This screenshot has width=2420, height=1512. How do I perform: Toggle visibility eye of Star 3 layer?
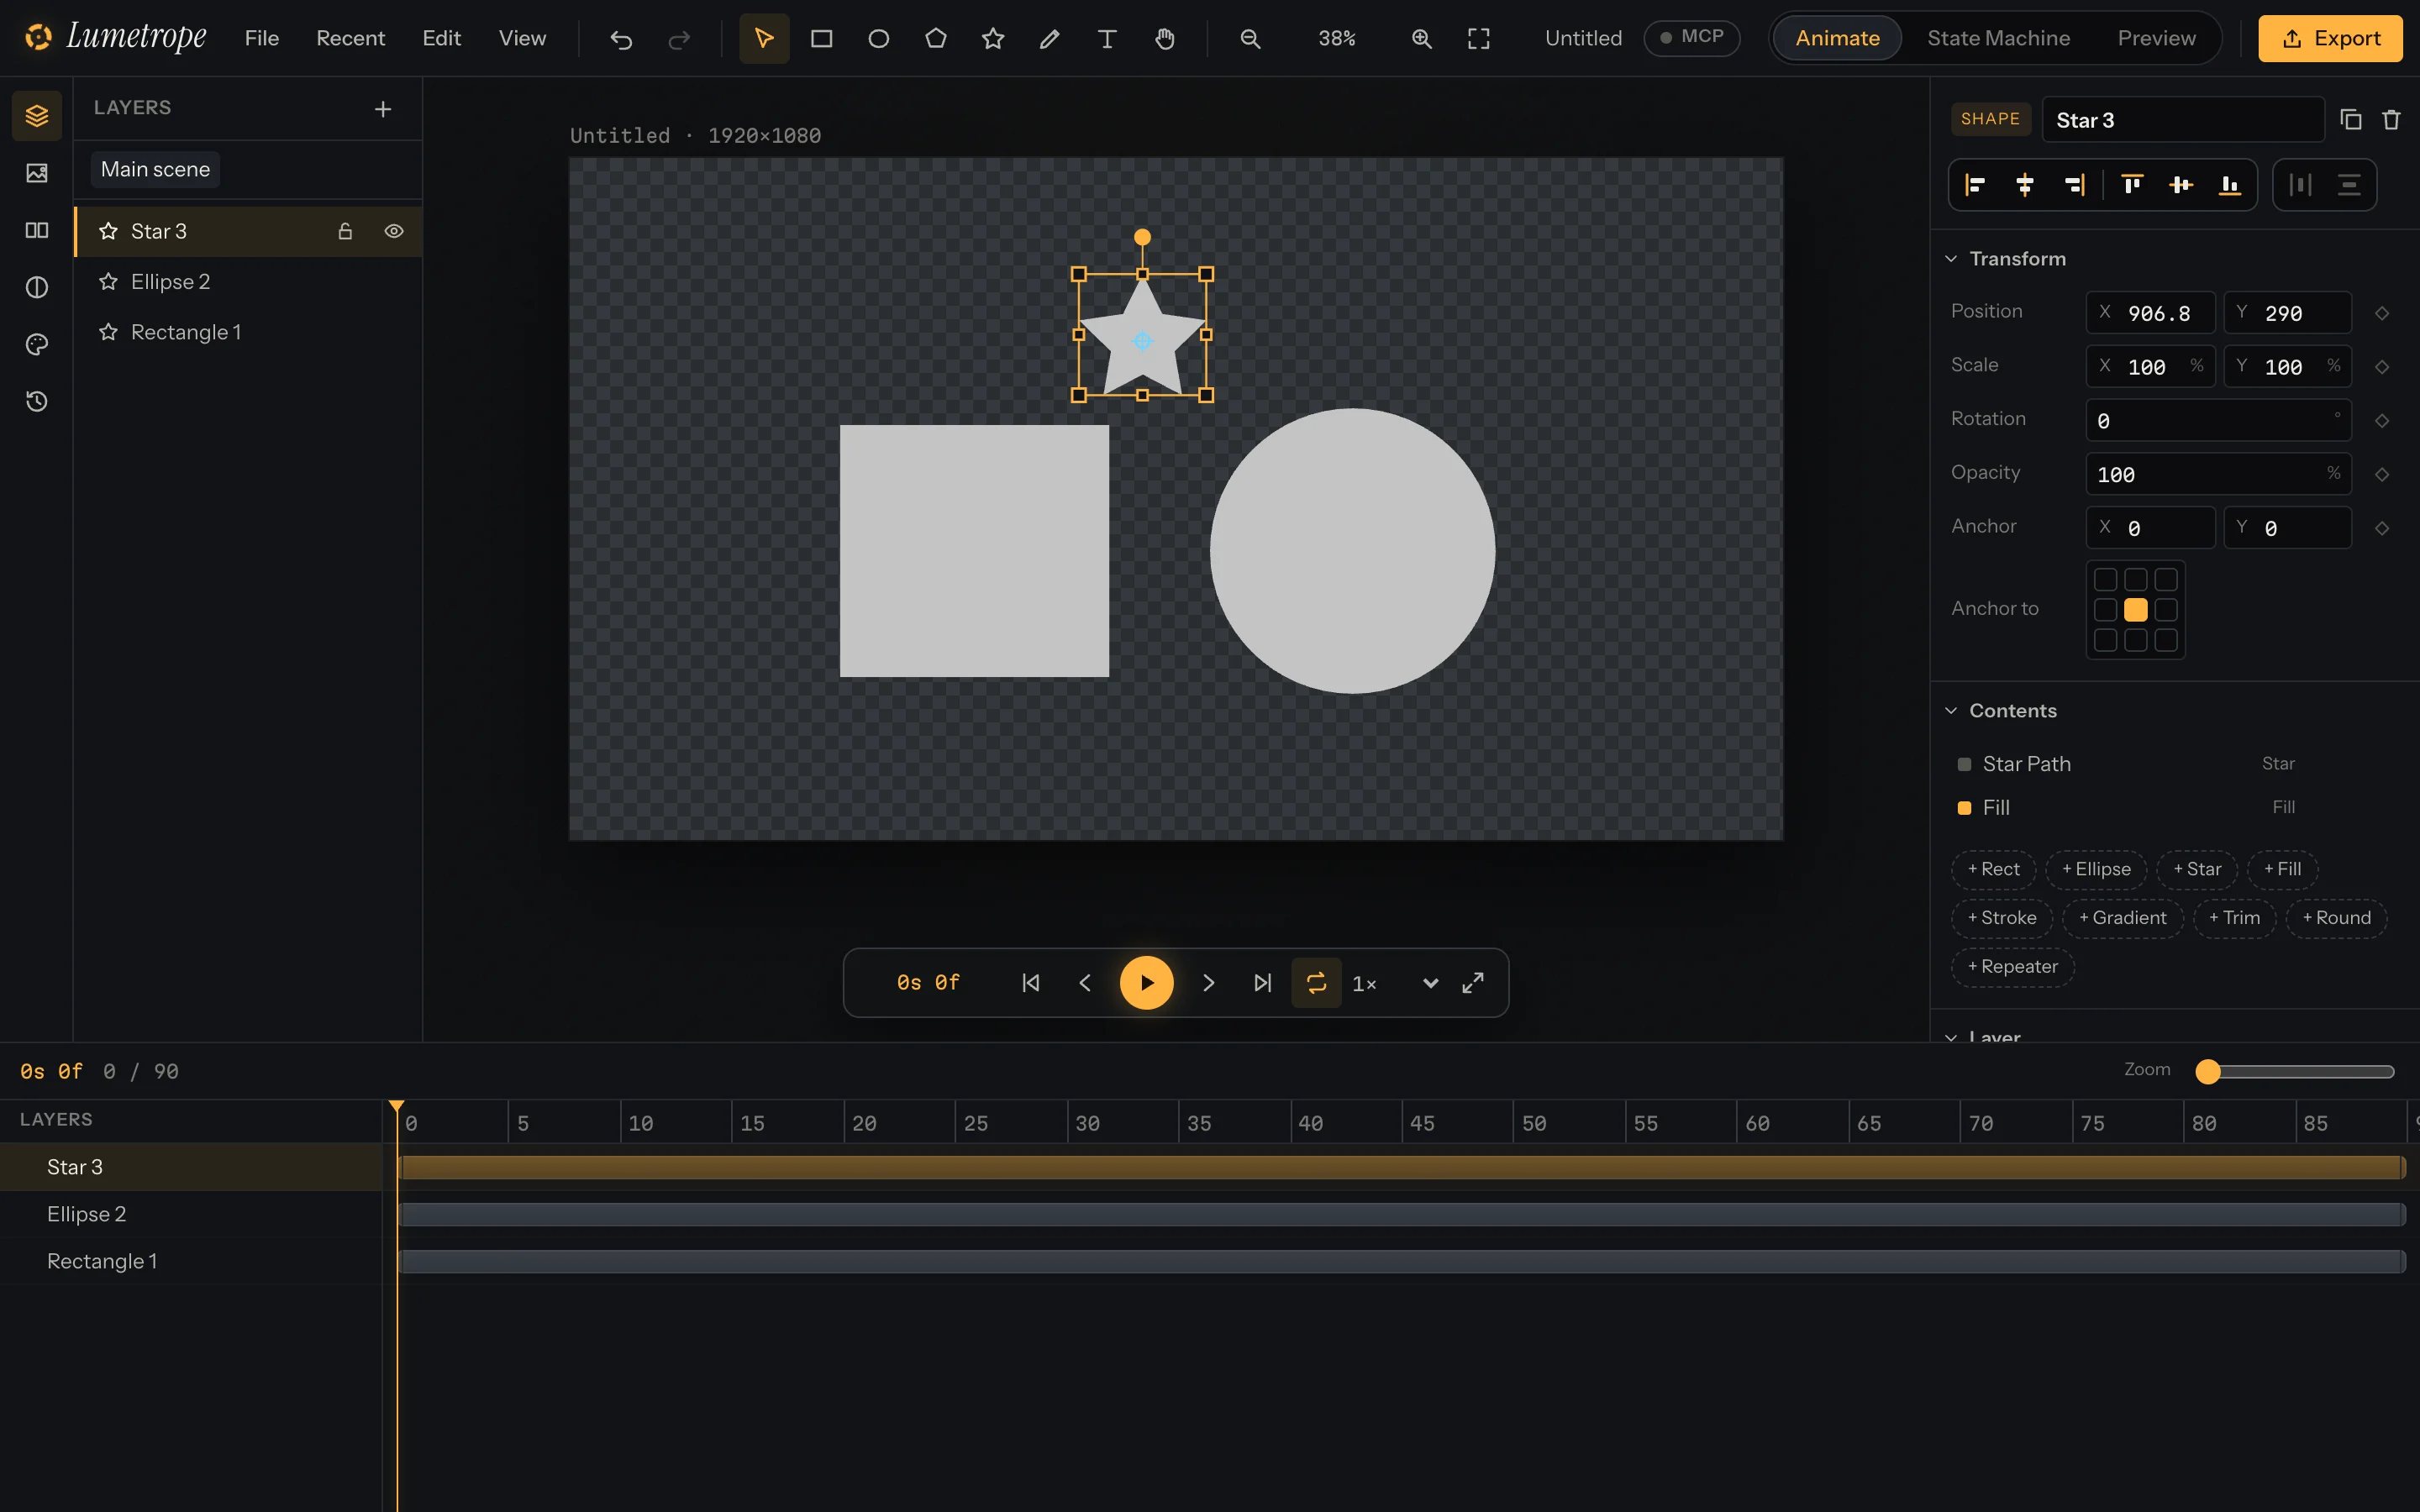[x=394, y=231]
